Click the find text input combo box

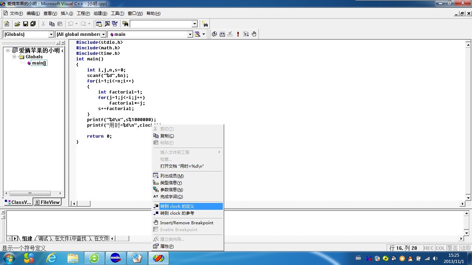pos(161,24)
